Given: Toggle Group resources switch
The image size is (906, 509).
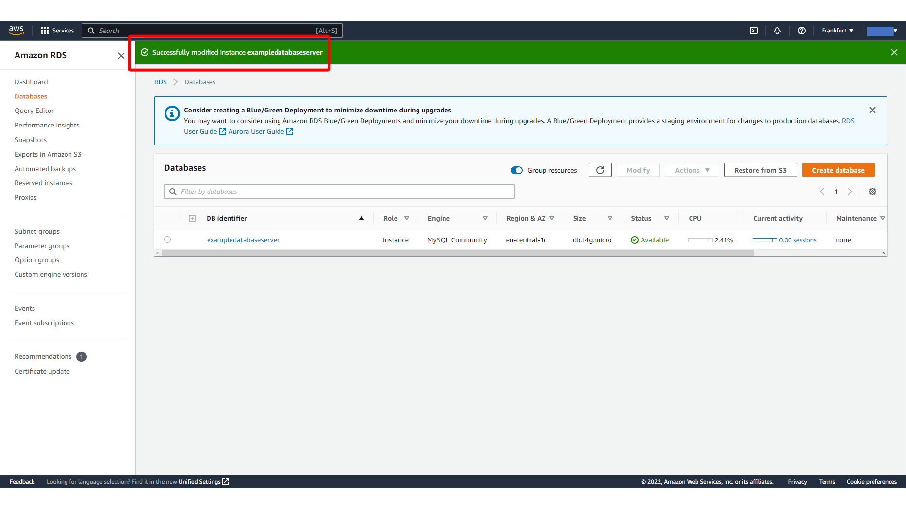Looking at the screenshot, I should click(x=516, y=170).
